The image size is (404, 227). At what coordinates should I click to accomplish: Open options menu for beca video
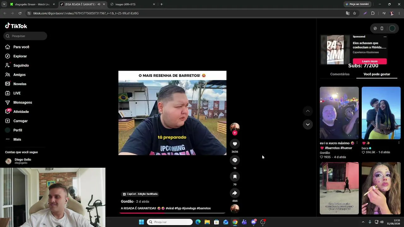pos(399,143)
